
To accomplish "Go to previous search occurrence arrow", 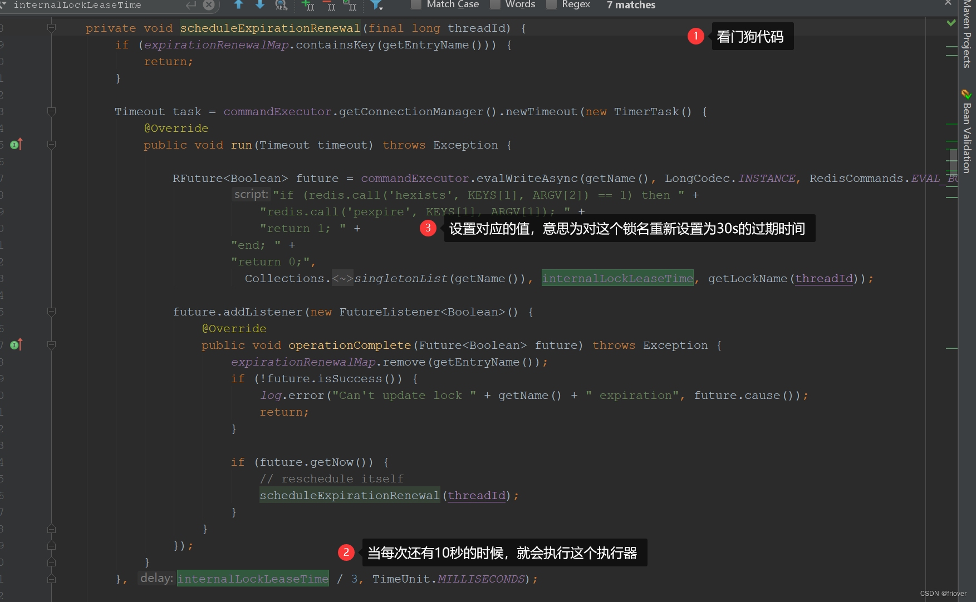I will [238, 4].
